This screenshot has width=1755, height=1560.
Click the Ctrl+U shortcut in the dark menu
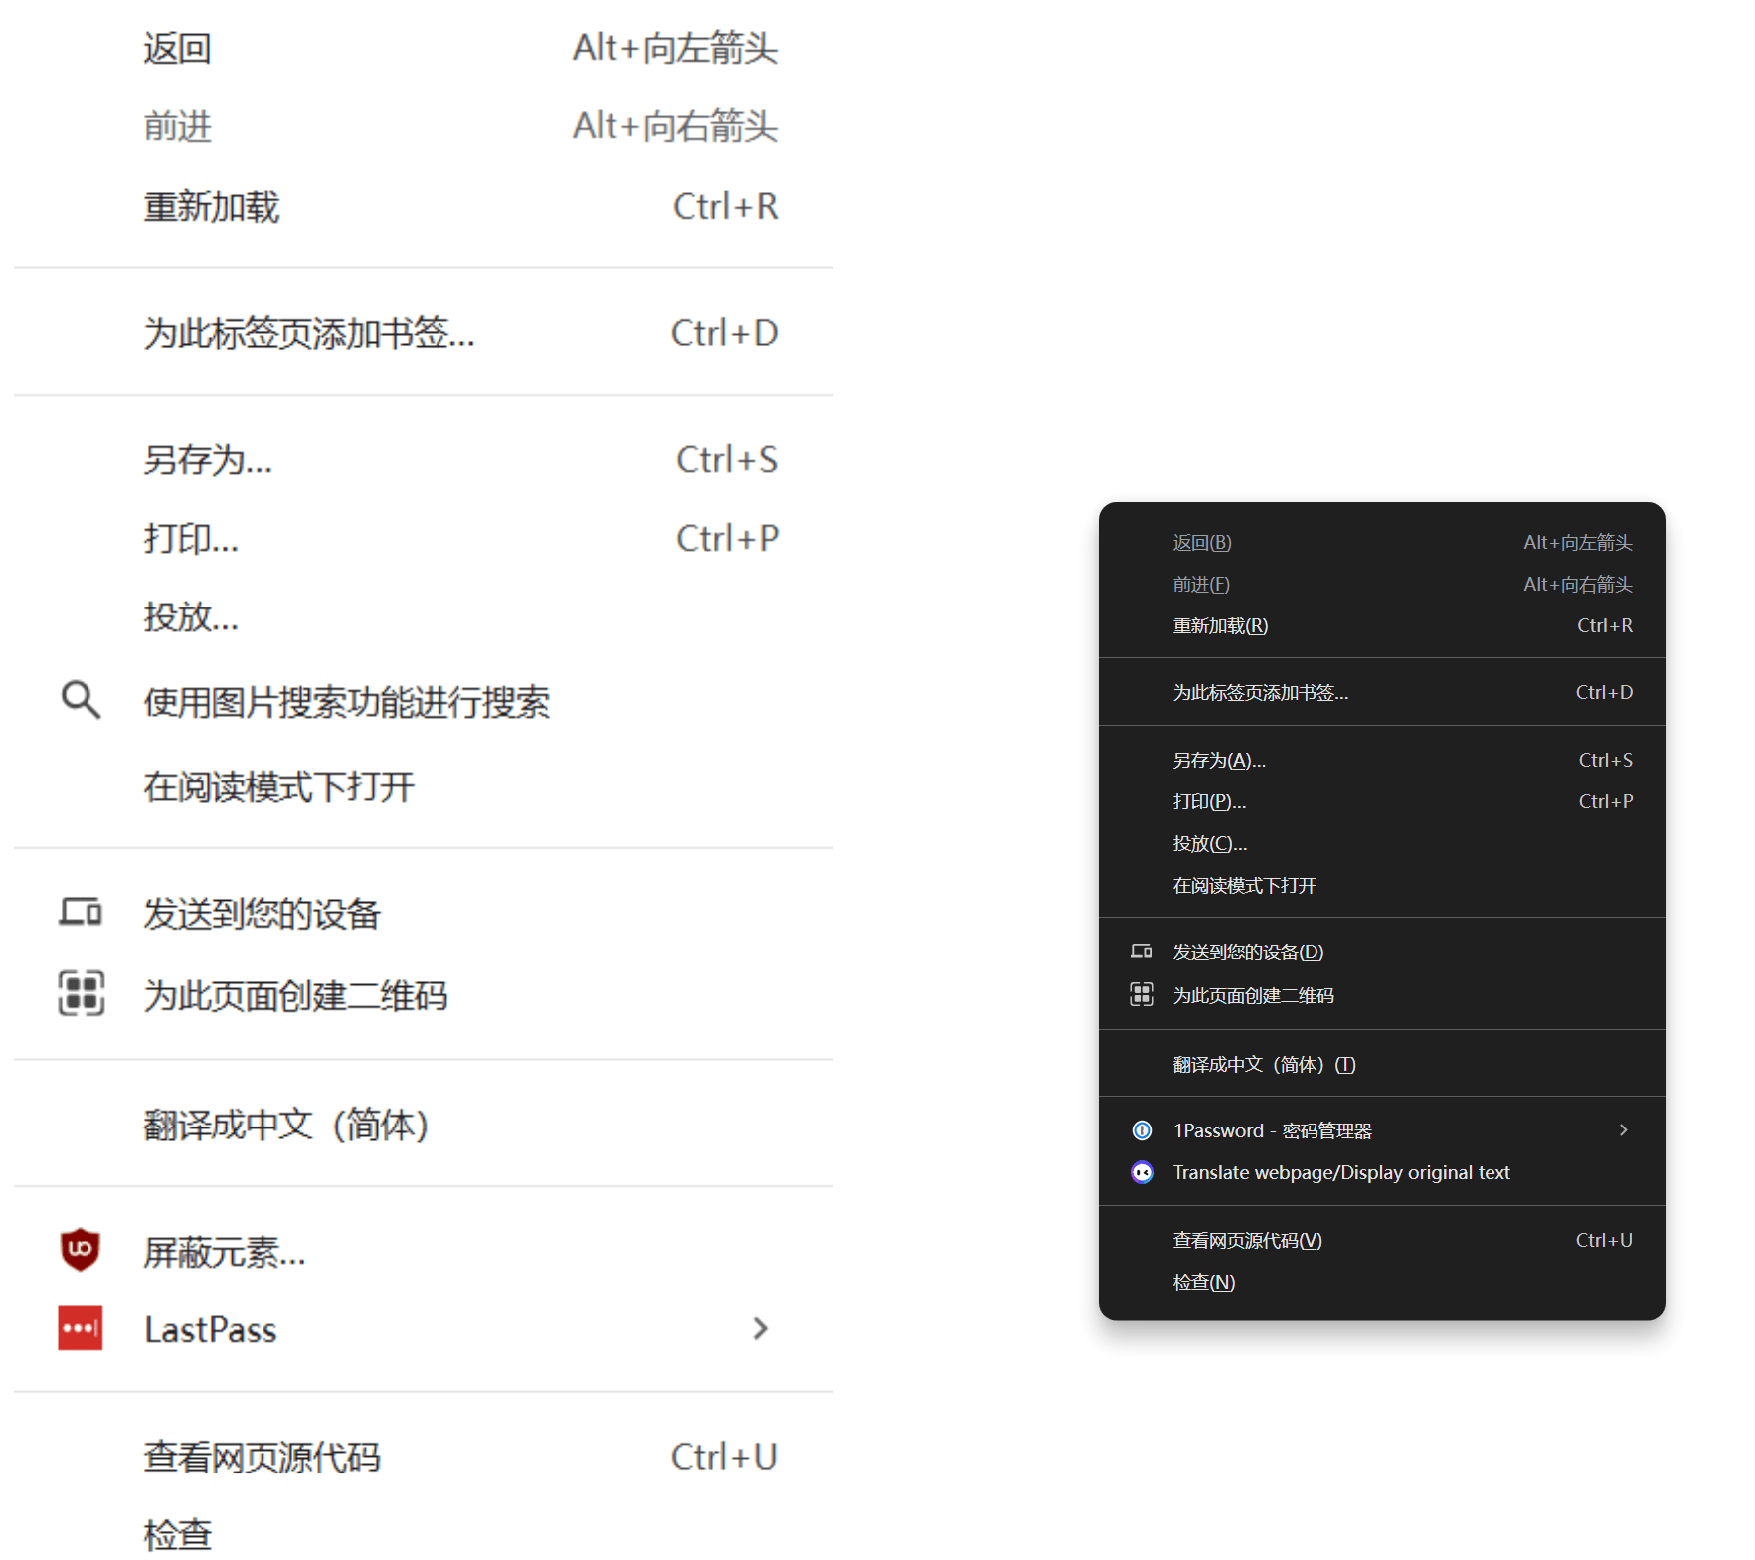coord(1604,1240)
